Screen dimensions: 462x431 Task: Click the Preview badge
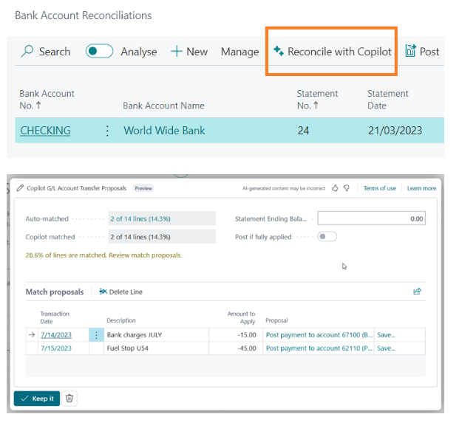tap(143, 188)
